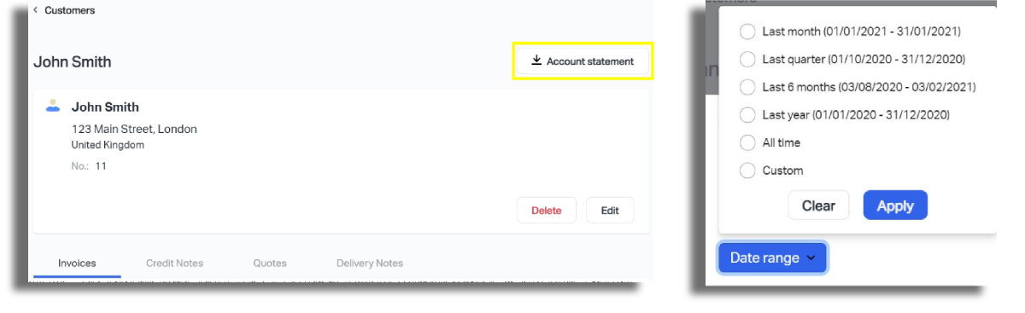Screen dimensions: 1025x313
Task: Select the Last quarter radio option
Action: tap(747, 59)
